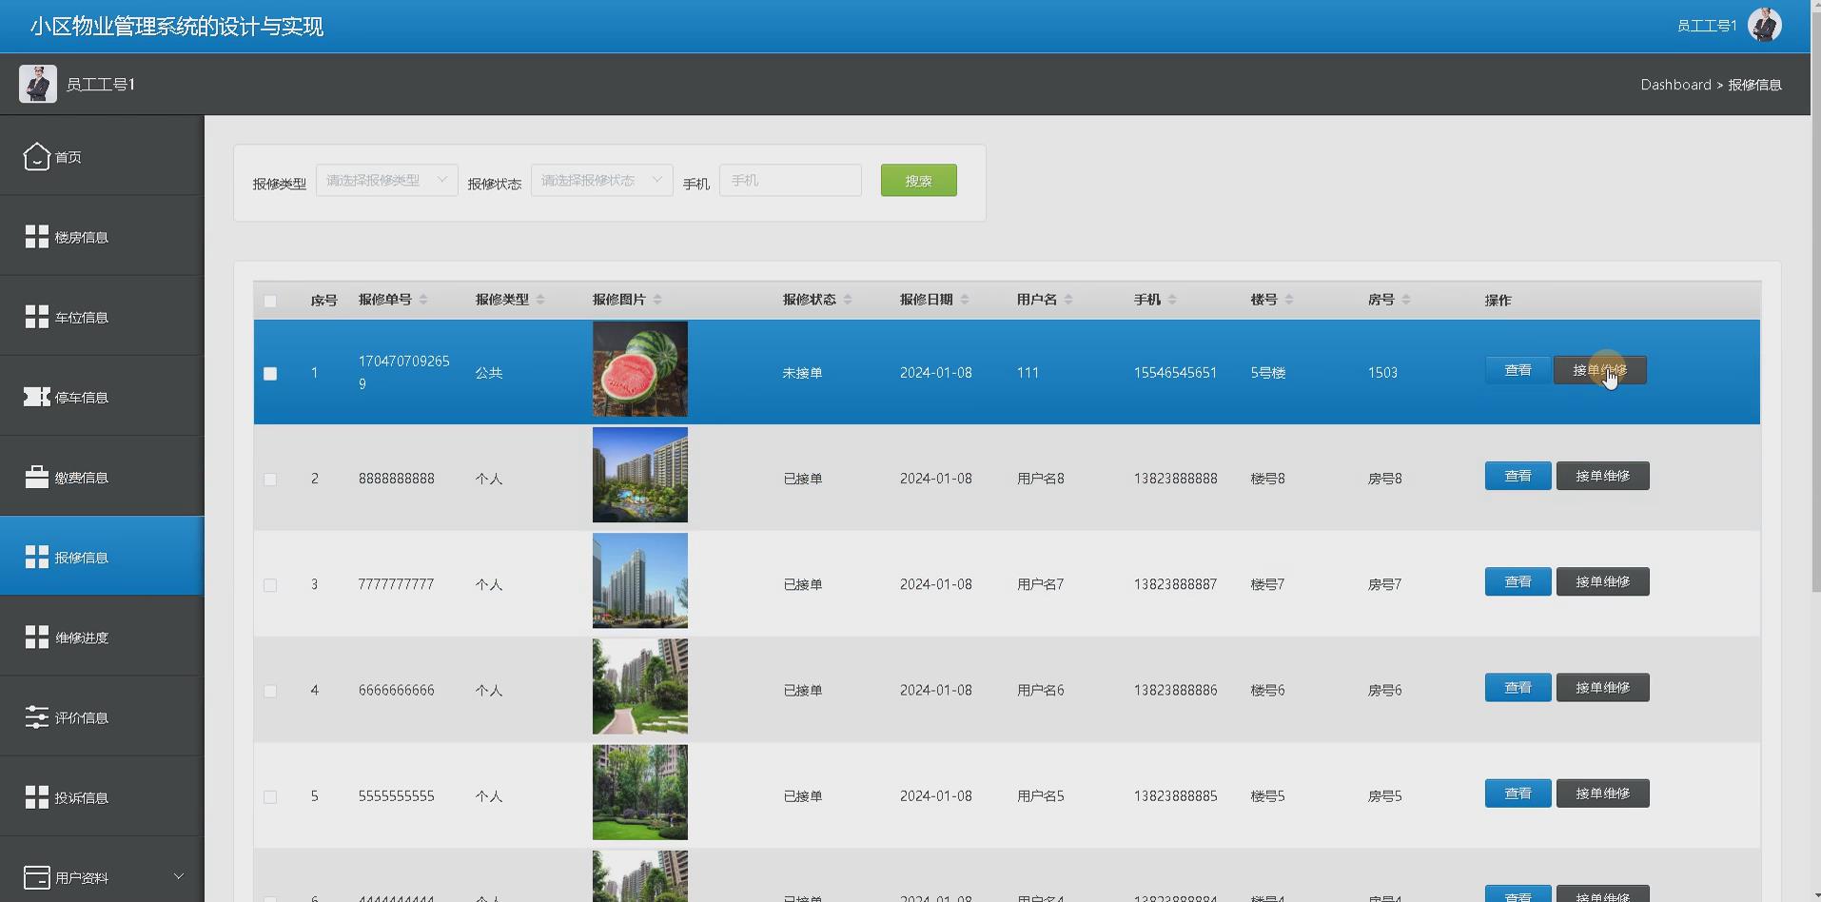Screen dimensions: 1821x902
Task: Click 接单维修 in the highlighted first row
Action: [x=1600, y=370]
